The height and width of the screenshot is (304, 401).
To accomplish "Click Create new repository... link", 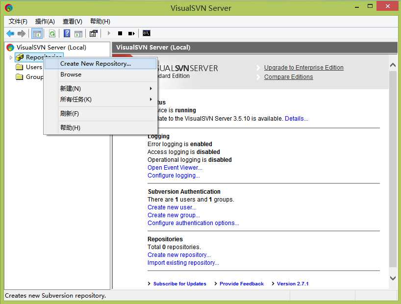I will [x=179, y=255].
